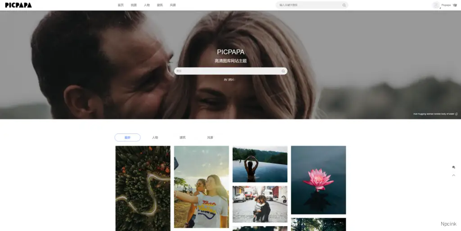This screenshot has height=231, width=461.
Task: Go to 首页 in the top navigation
Action: tap(121, 5)
